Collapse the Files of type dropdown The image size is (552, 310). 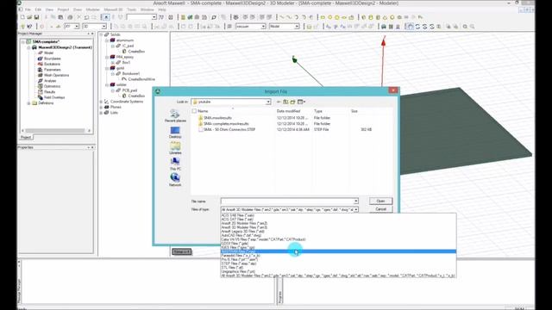(356, 209)
